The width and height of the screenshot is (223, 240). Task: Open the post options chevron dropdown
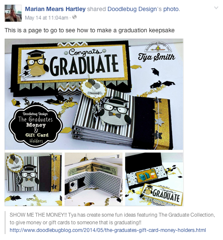(x=216, y=8)
